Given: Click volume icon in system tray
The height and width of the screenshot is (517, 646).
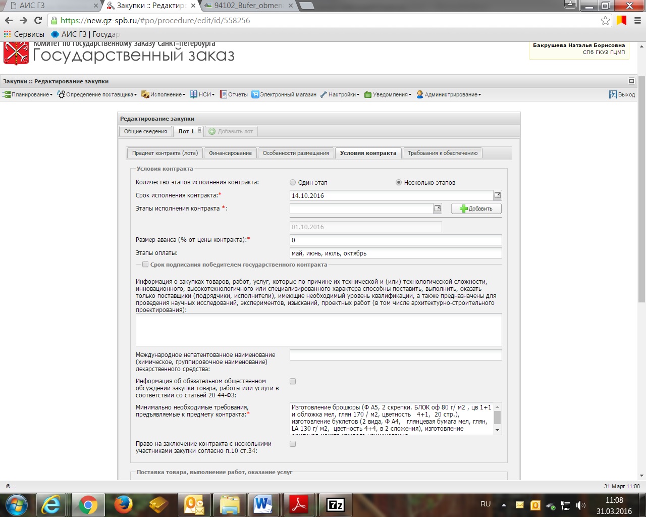Looking at the screenshot, I should 581,505.
